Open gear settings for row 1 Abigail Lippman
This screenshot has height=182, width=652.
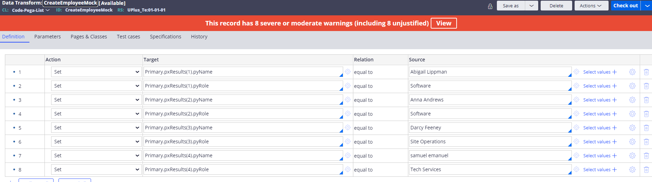coord(632,72)
